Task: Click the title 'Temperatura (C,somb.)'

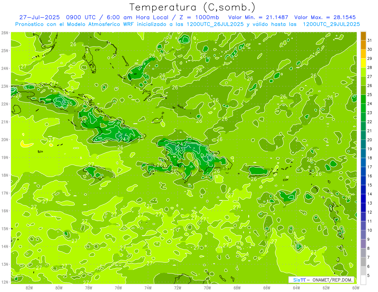Action: (192, 7)
